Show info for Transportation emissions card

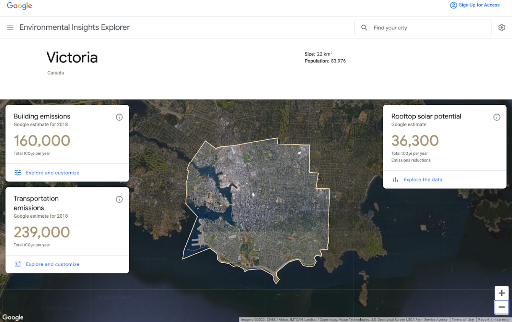click(119, 199)
